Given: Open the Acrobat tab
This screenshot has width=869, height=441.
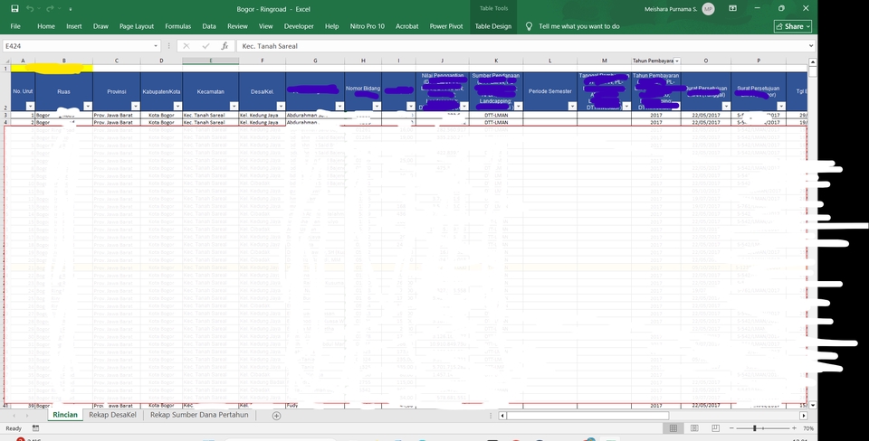Looking at the screenshot, I should coord(406,26).
